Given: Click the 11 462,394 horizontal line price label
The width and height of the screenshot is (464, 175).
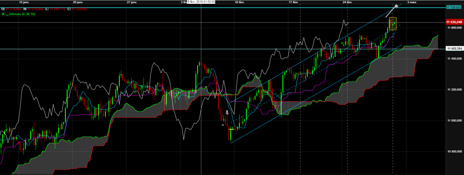Looking at the screenshot, I should (x=455, y=49).
